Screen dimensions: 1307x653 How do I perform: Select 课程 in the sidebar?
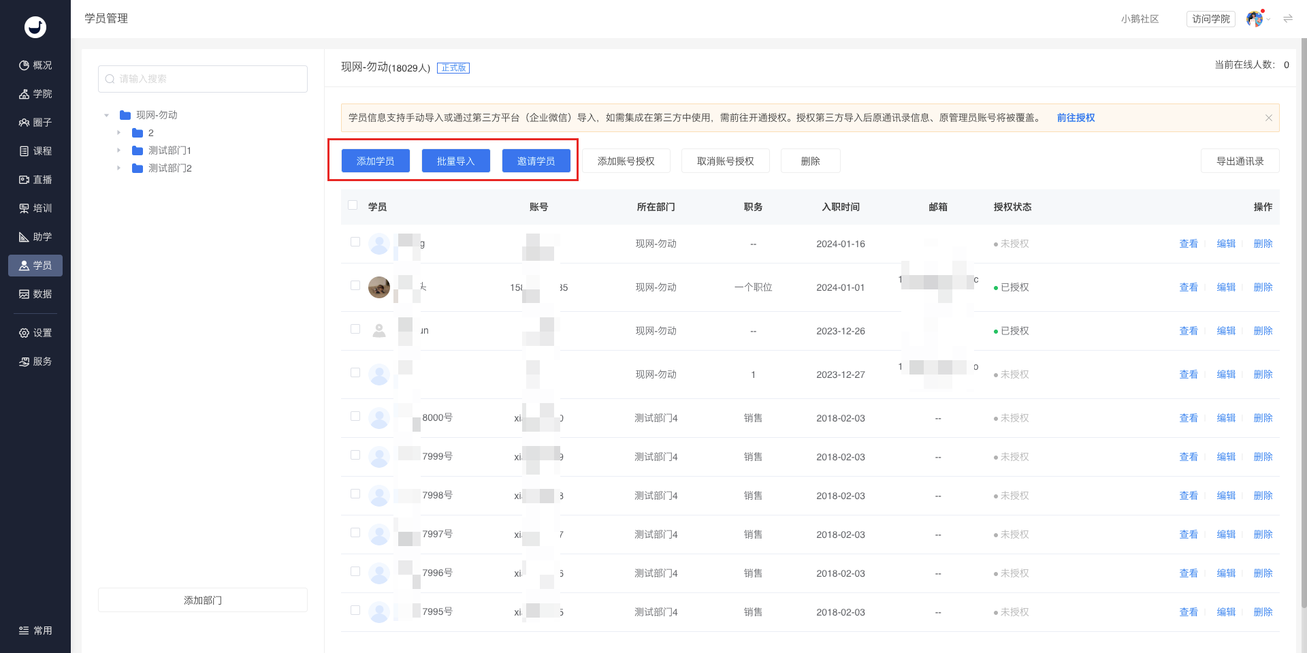pyautogui.click(x=35, y=151)
